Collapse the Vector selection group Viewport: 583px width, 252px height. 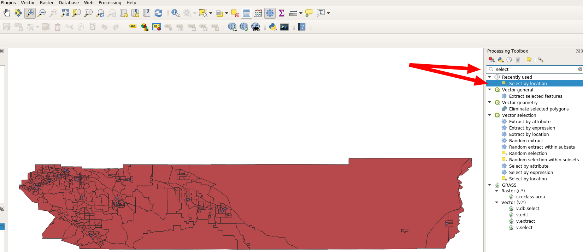pos(490,115)
